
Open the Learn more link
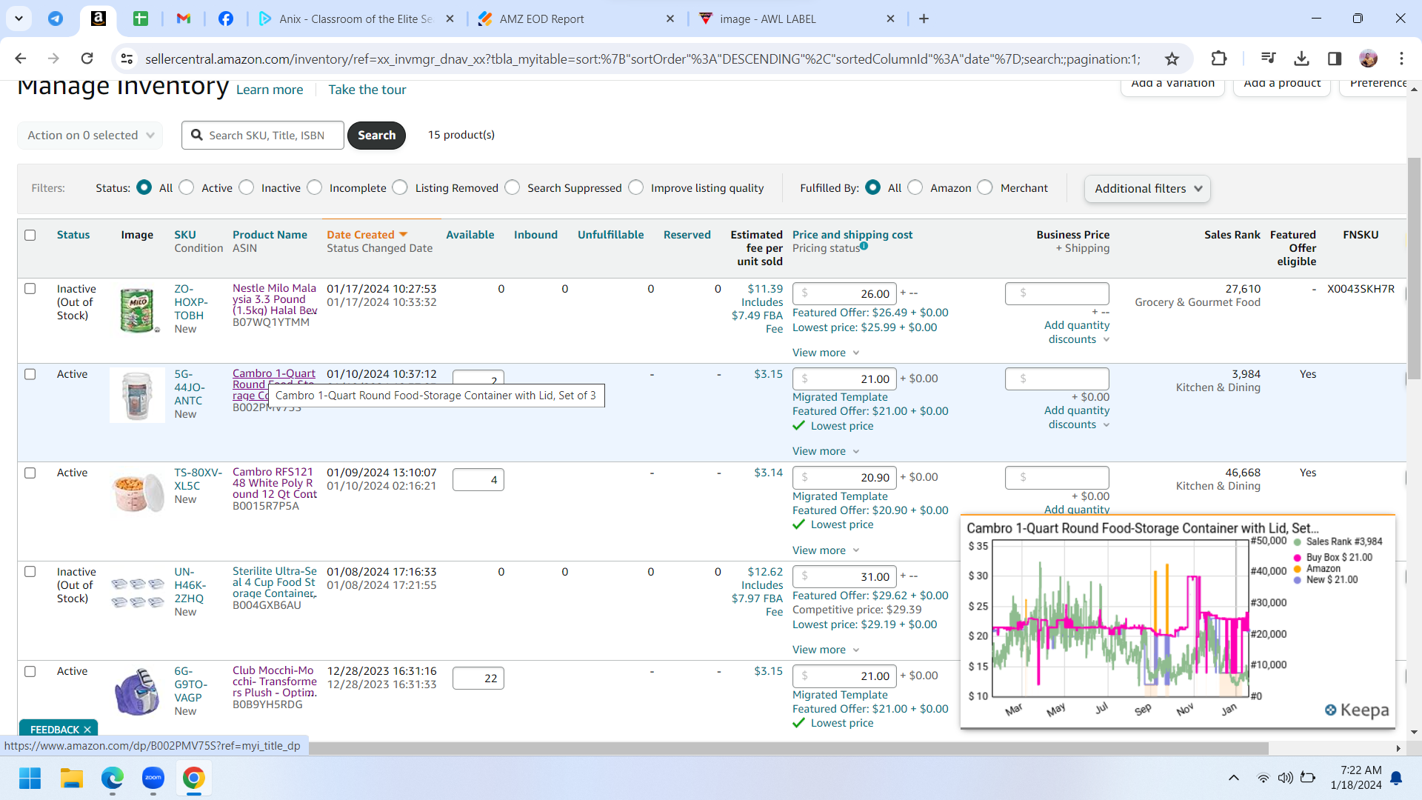(270, 90)
